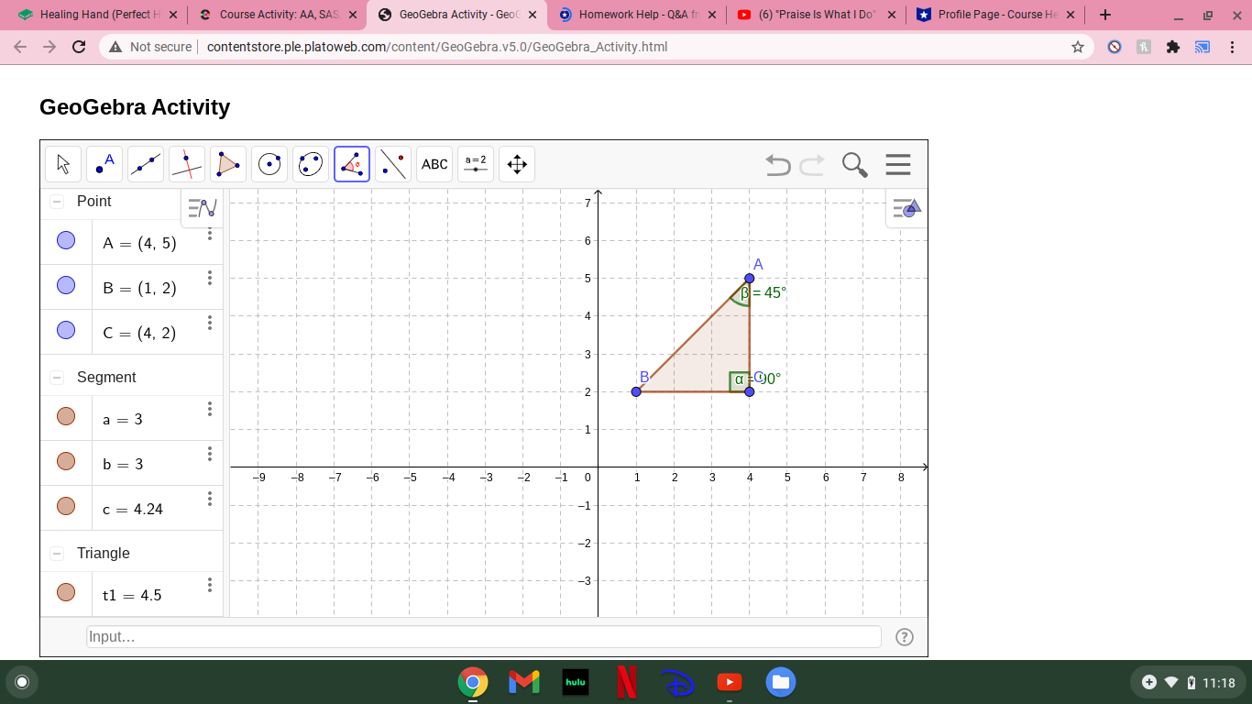Toggle visibility of segment c
Image resolution: width=1252 pixels, height=704 pixels.
tap(66, 506)
